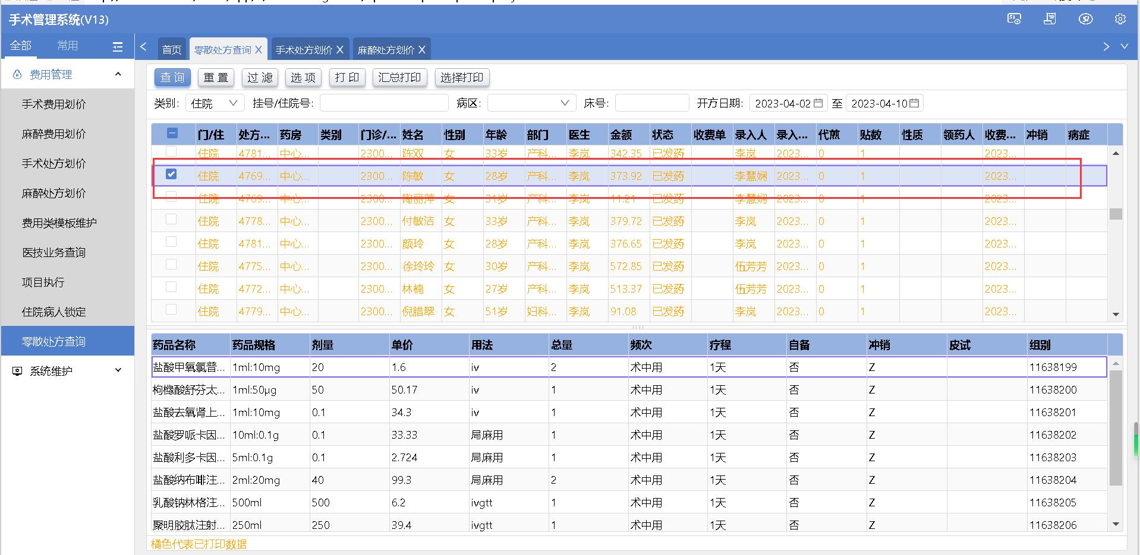Click the 重置 button
The height and width of the screenshot is (555, 1140).
[216, 77]
